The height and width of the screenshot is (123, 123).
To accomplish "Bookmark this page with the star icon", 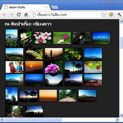I will [103, 15].
